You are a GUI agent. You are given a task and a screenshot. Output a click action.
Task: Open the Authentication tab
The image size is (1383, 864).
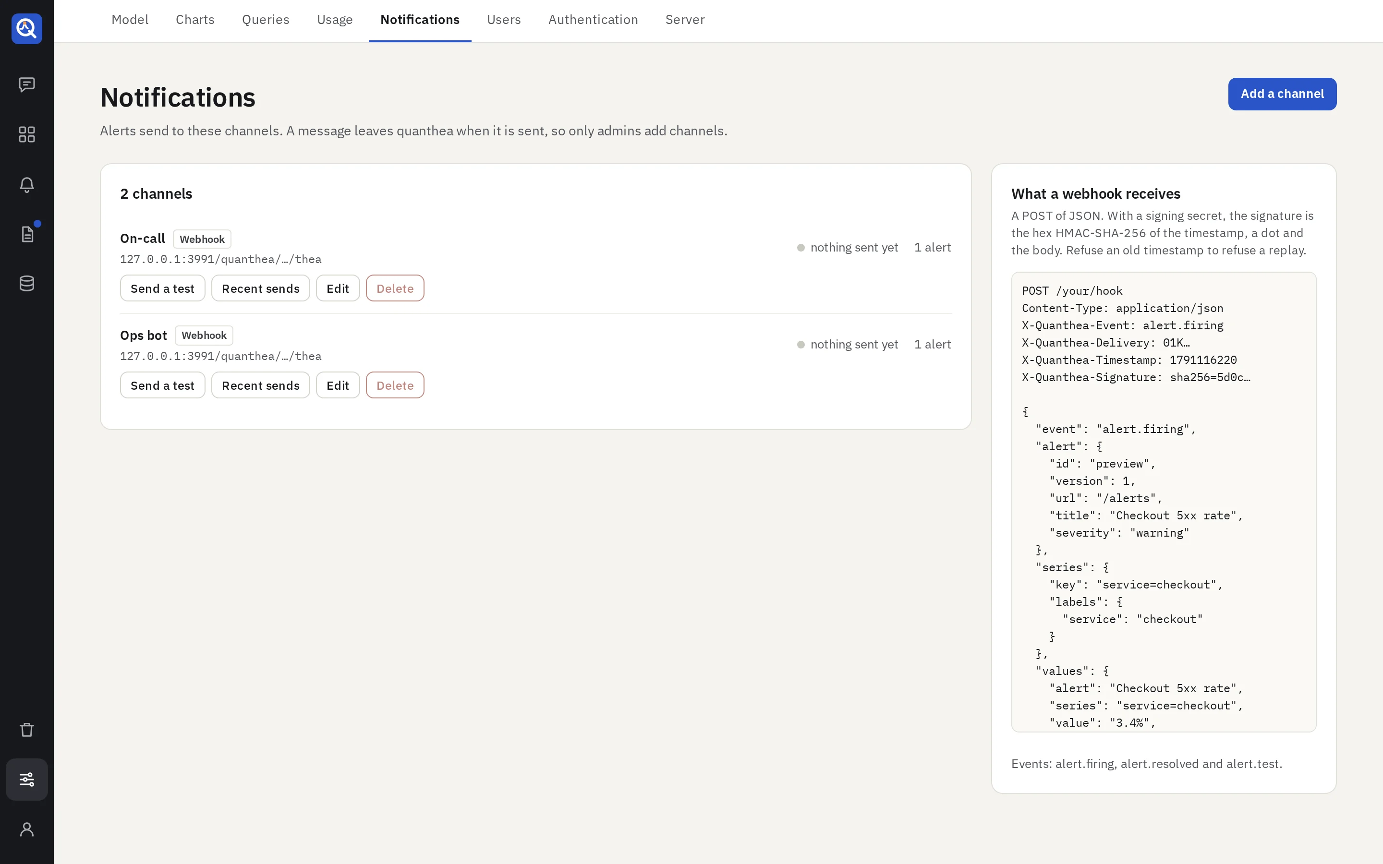pyautogui.click(x=593, y=19)
